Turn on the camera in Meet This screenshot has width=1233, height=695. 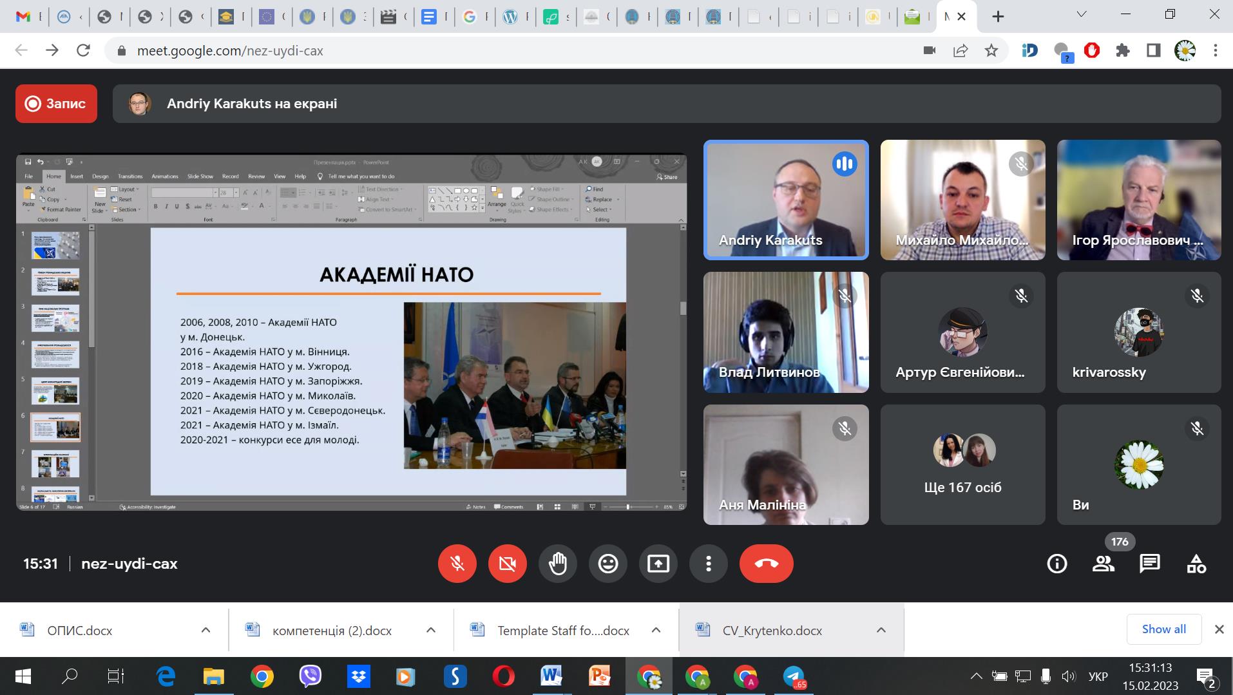(508, 564)
